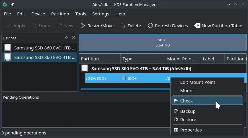This screenshot has width=248, height=138.
Task: Choose Check from the context menu
Action: tap(186, 101)
